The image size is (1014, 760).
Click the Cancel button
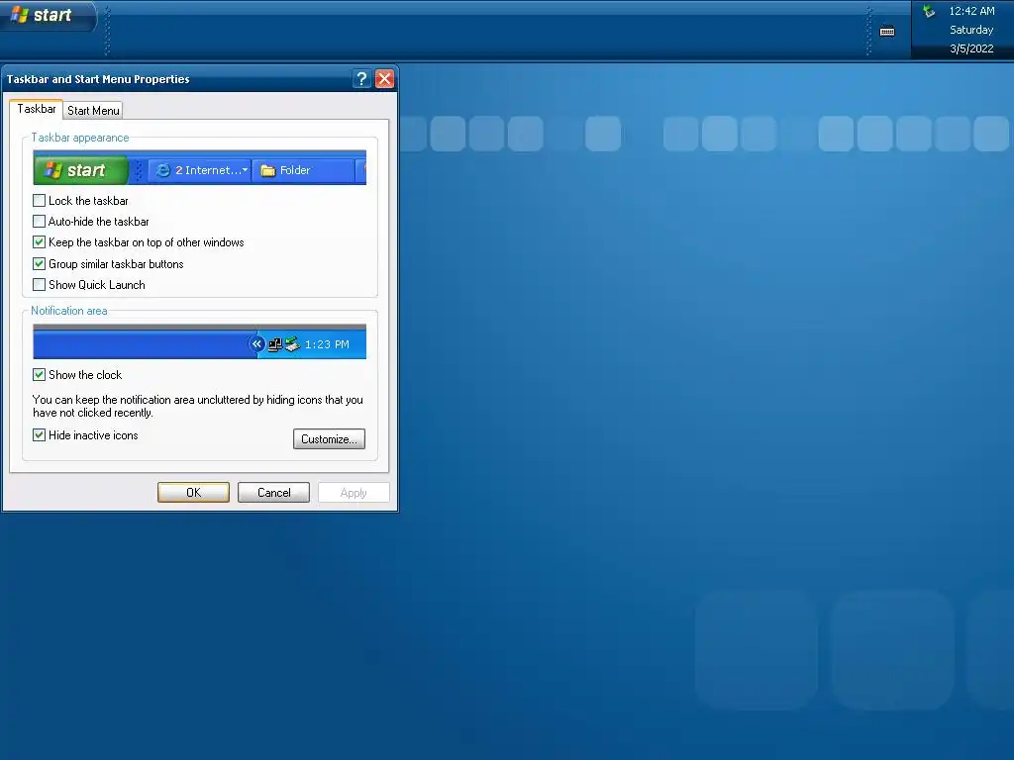pyautogui.click(x=273, y=493)
